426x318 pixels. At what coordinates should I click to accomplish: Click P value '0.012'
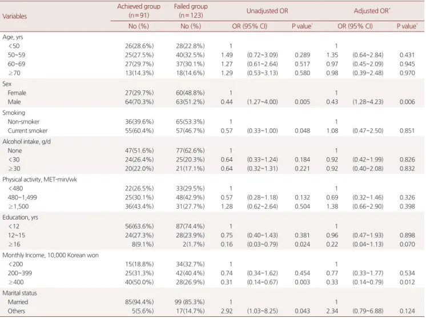407,282
